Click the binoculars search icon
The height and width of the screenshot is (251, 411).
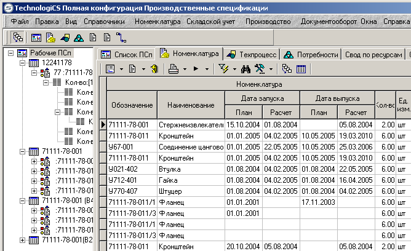pos(244,70)
